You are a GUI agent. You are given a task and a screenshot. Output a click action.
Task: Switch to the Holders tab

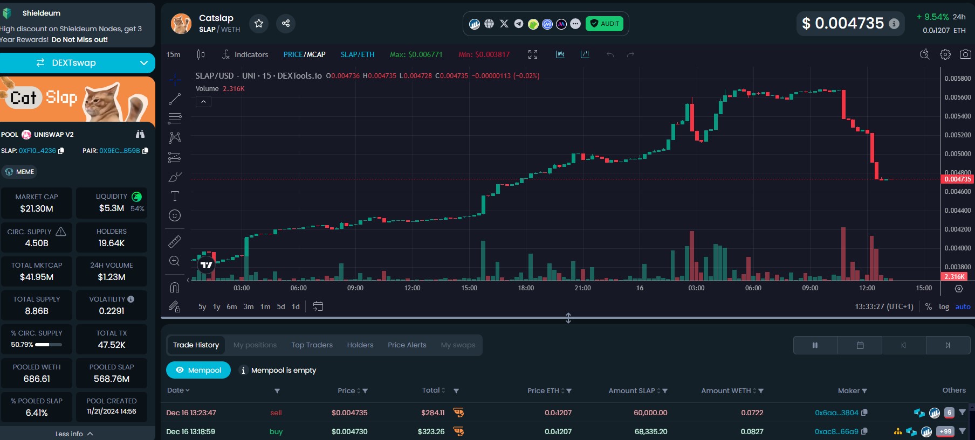click(x=360, y=345)
